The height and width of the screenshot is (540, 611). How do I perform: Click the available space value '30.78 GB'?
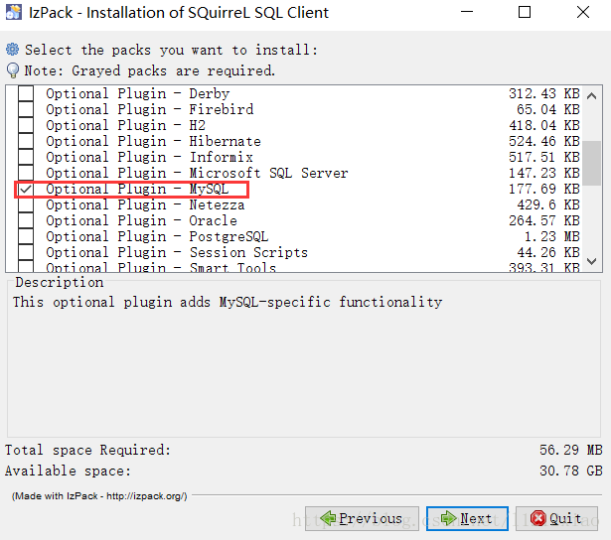(571, 472)
